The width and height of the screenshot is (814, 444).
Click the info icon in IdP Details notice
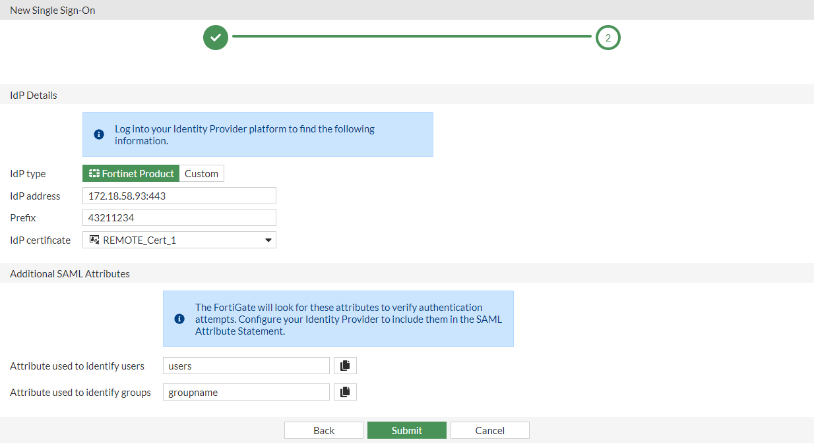[99, 134]
